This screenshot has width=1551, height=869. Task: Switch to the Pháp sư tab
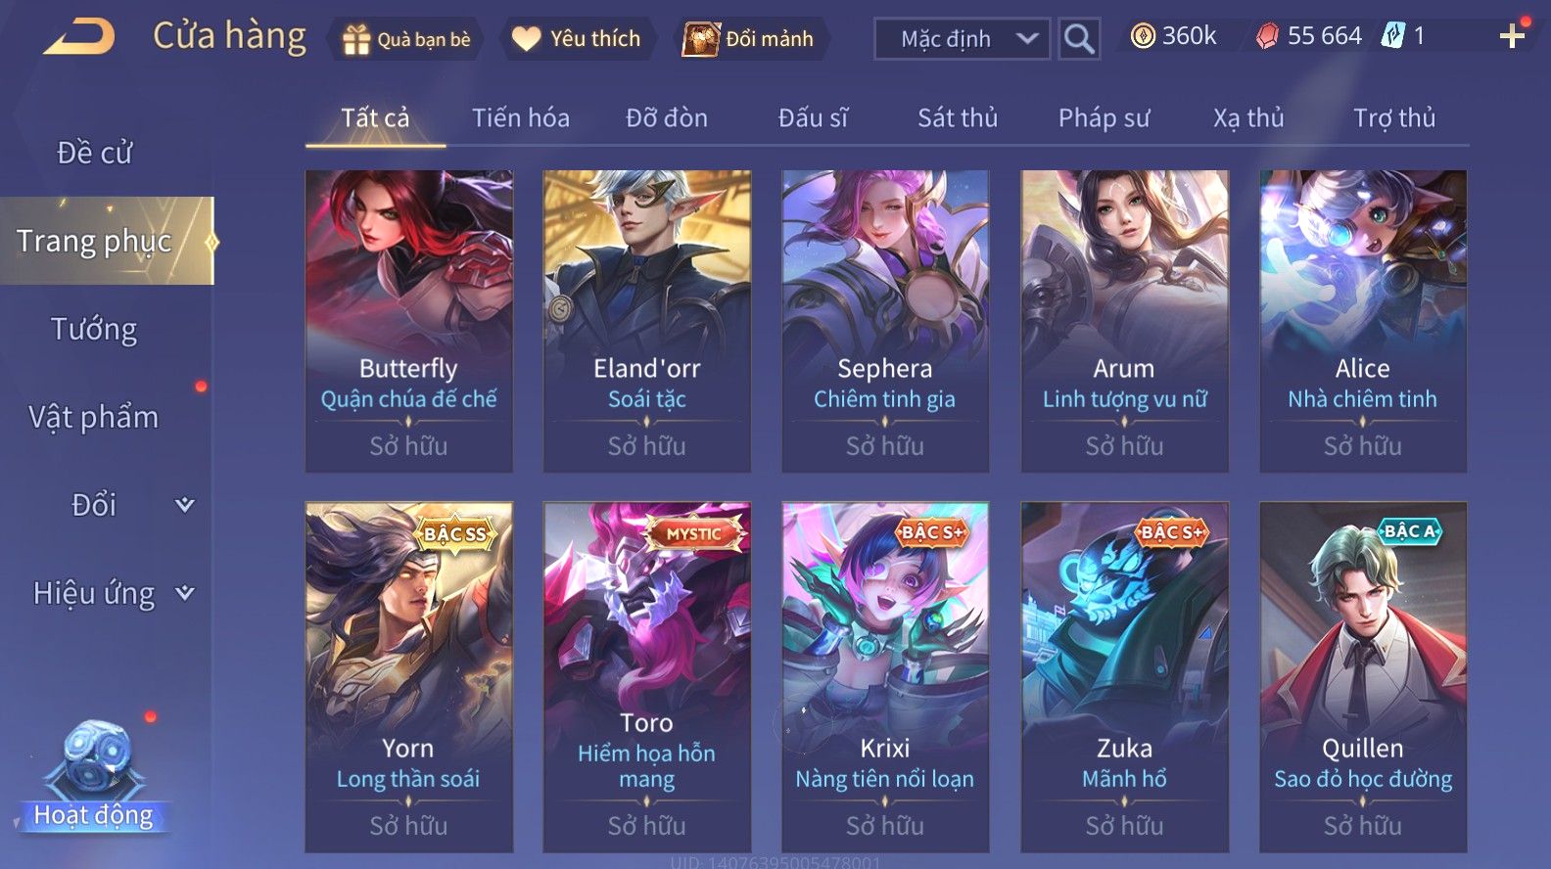1104,118
